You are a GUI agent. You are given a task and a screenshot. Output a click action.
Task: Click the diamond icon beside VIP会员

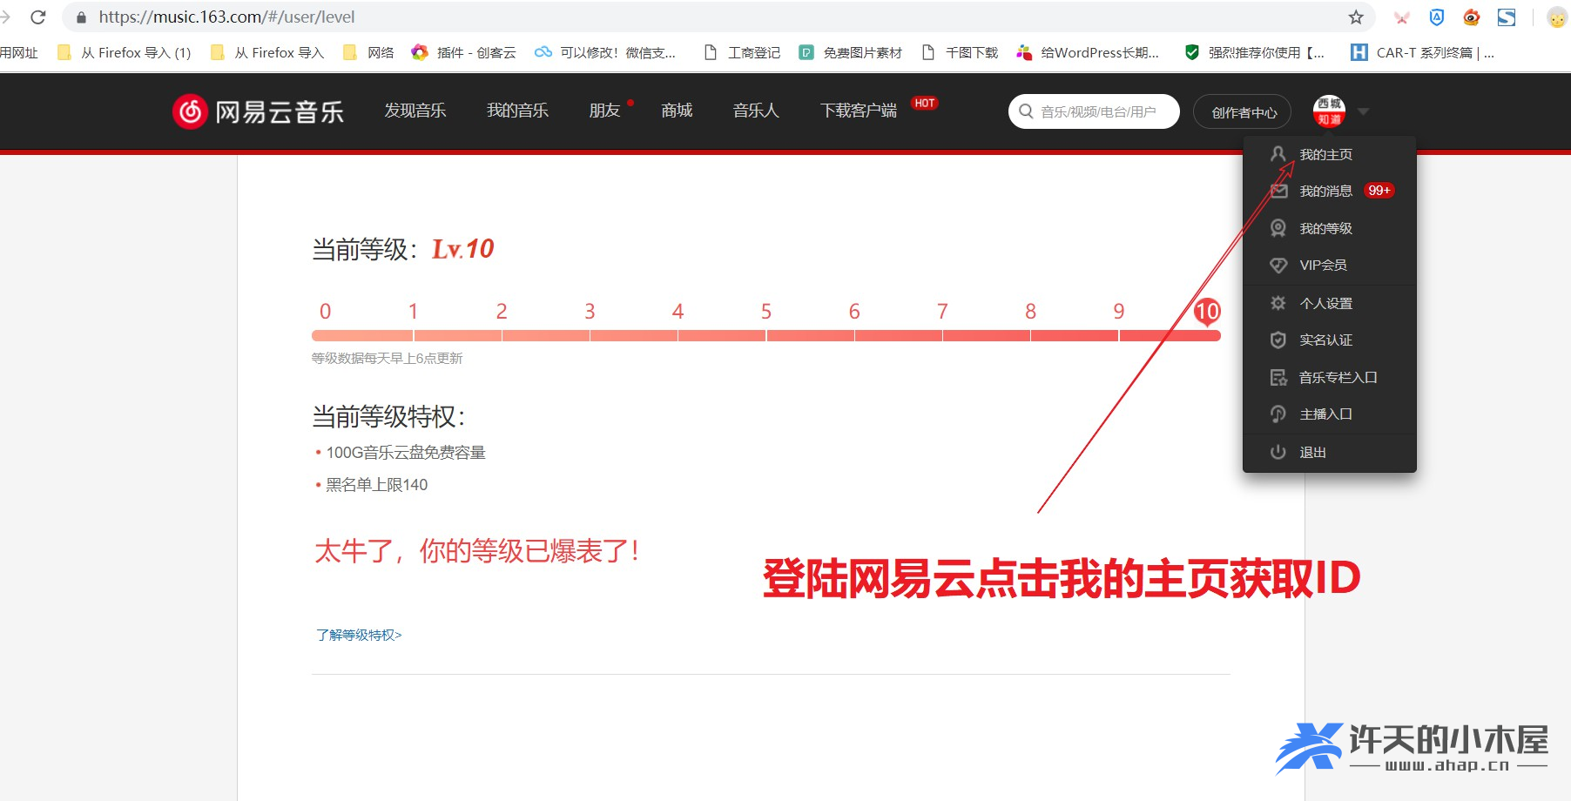tap(1278, 265)
